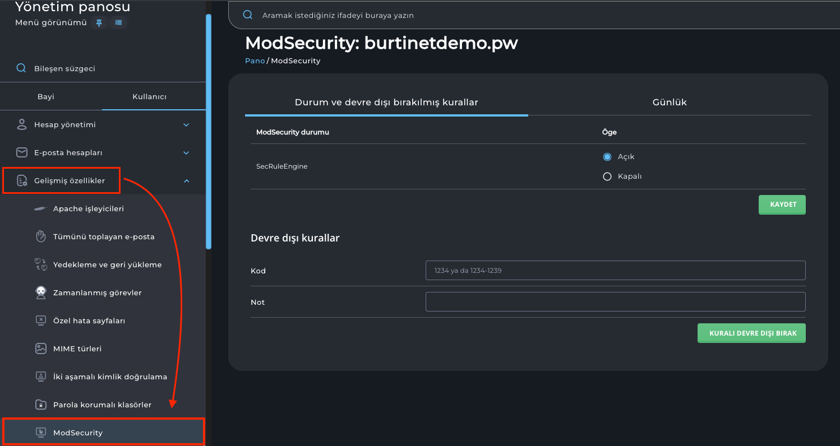Click the Zamanlanmış görevler clock icon
Image resolution: width=840 pixels, height=446 pixels.
40,292
